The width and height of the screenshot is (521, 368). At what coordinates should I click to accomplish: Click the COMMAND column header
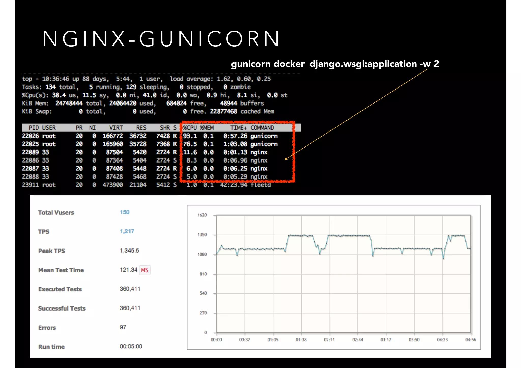pos(262,128)
